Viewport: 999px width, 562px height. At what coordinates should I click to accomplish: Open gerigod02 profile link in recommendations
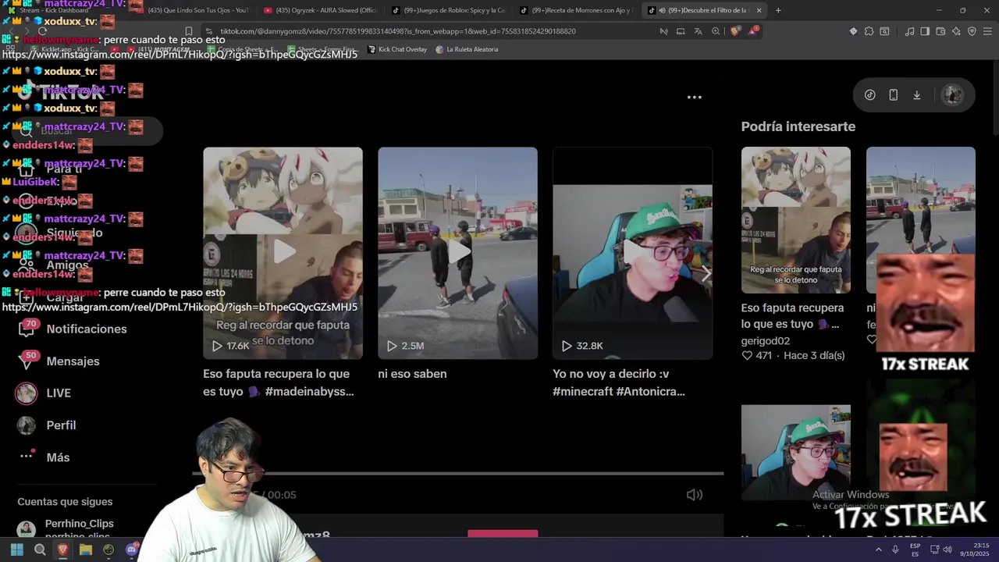[765, 340]
